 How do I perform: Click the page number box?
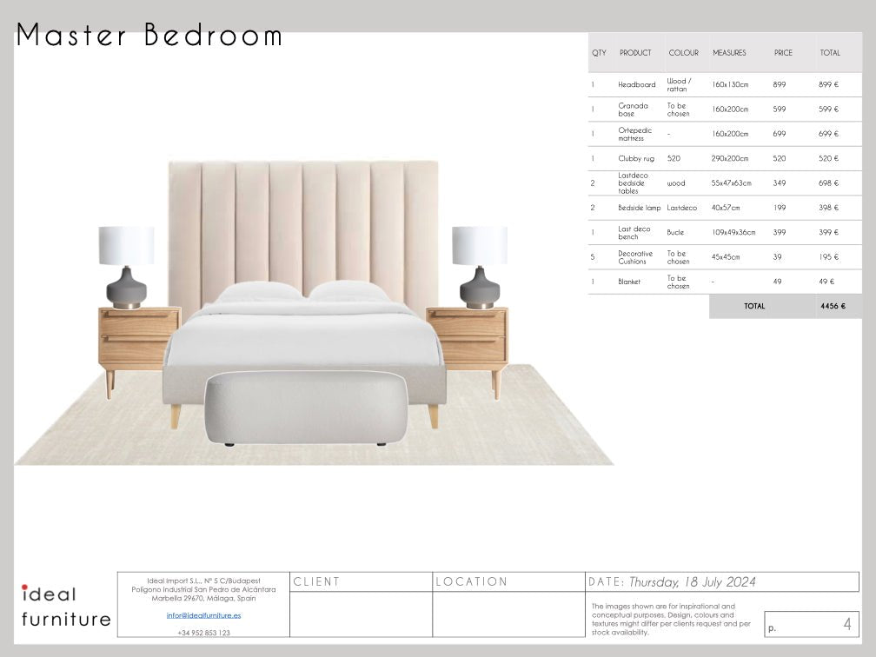[x=811, y=624]
